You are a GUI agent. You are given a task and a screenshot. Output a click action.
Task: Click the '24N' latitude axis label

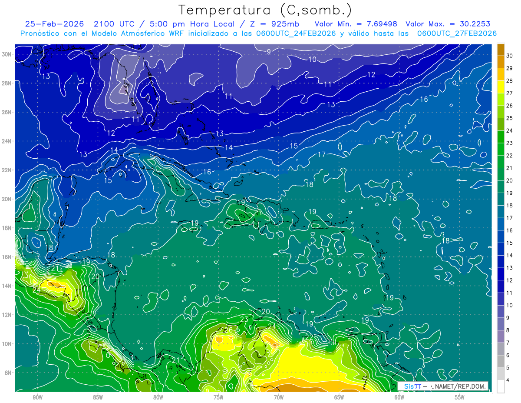pos(7,141)
